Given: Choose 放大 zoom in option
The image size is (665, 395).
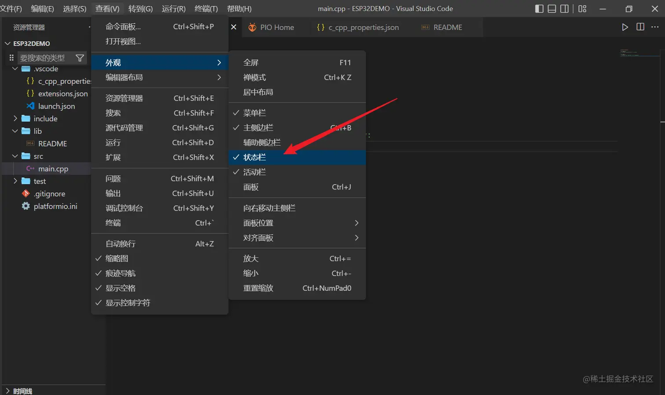Looking at the screenshot, I should click(297, 258).
